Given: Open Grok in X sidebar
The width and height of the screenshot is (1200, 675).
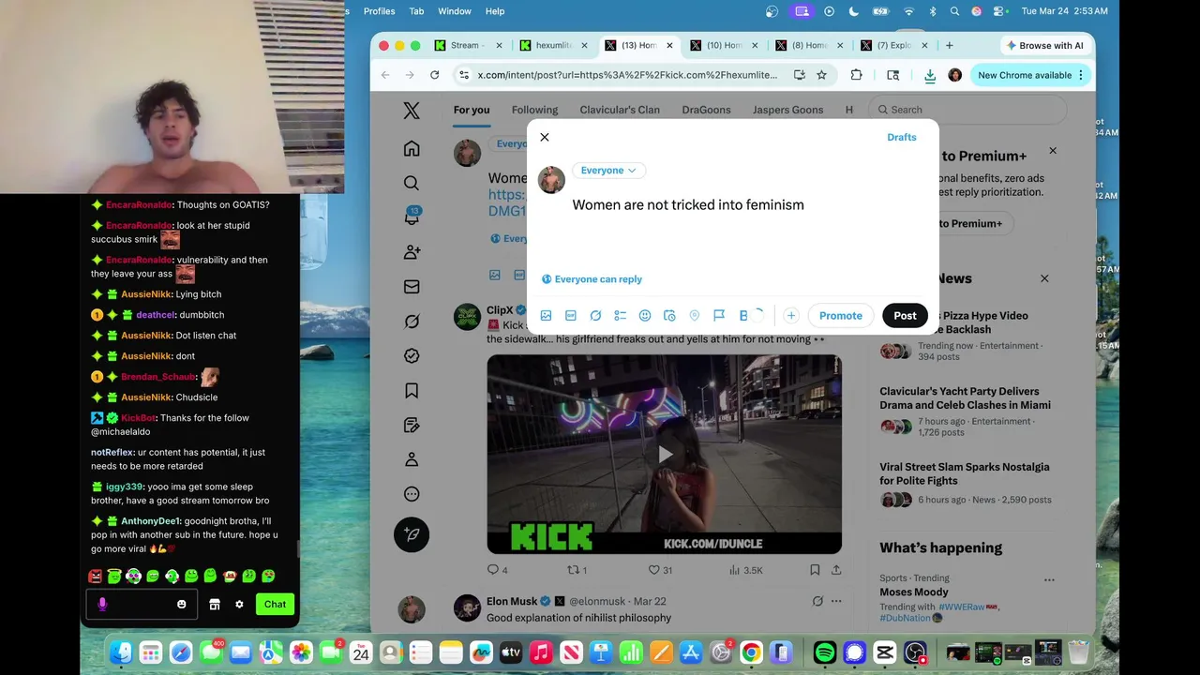Looking at the screenshot, I should (412, 322).
